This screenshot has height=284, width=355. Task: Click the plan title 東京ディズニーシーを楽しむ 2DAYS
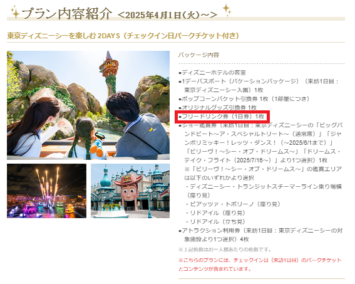tap(64, 36)
